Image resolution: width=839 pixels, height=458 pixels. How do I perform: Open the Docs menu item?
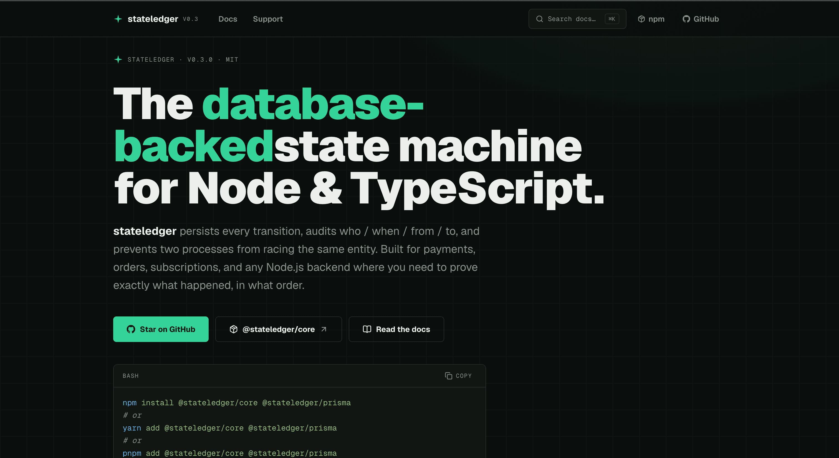(x=228, y=19)
